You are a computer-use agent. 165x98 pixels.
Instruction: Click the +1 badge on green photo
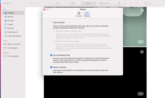pyautogui.click(x=141, y=42)
